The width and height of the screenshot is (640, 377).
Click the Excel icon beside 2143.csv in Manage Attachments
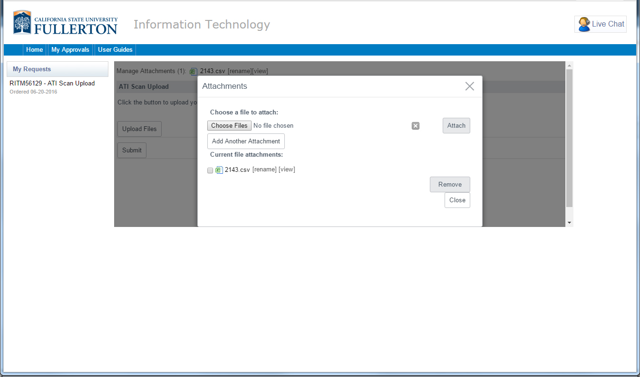point(193,71)
